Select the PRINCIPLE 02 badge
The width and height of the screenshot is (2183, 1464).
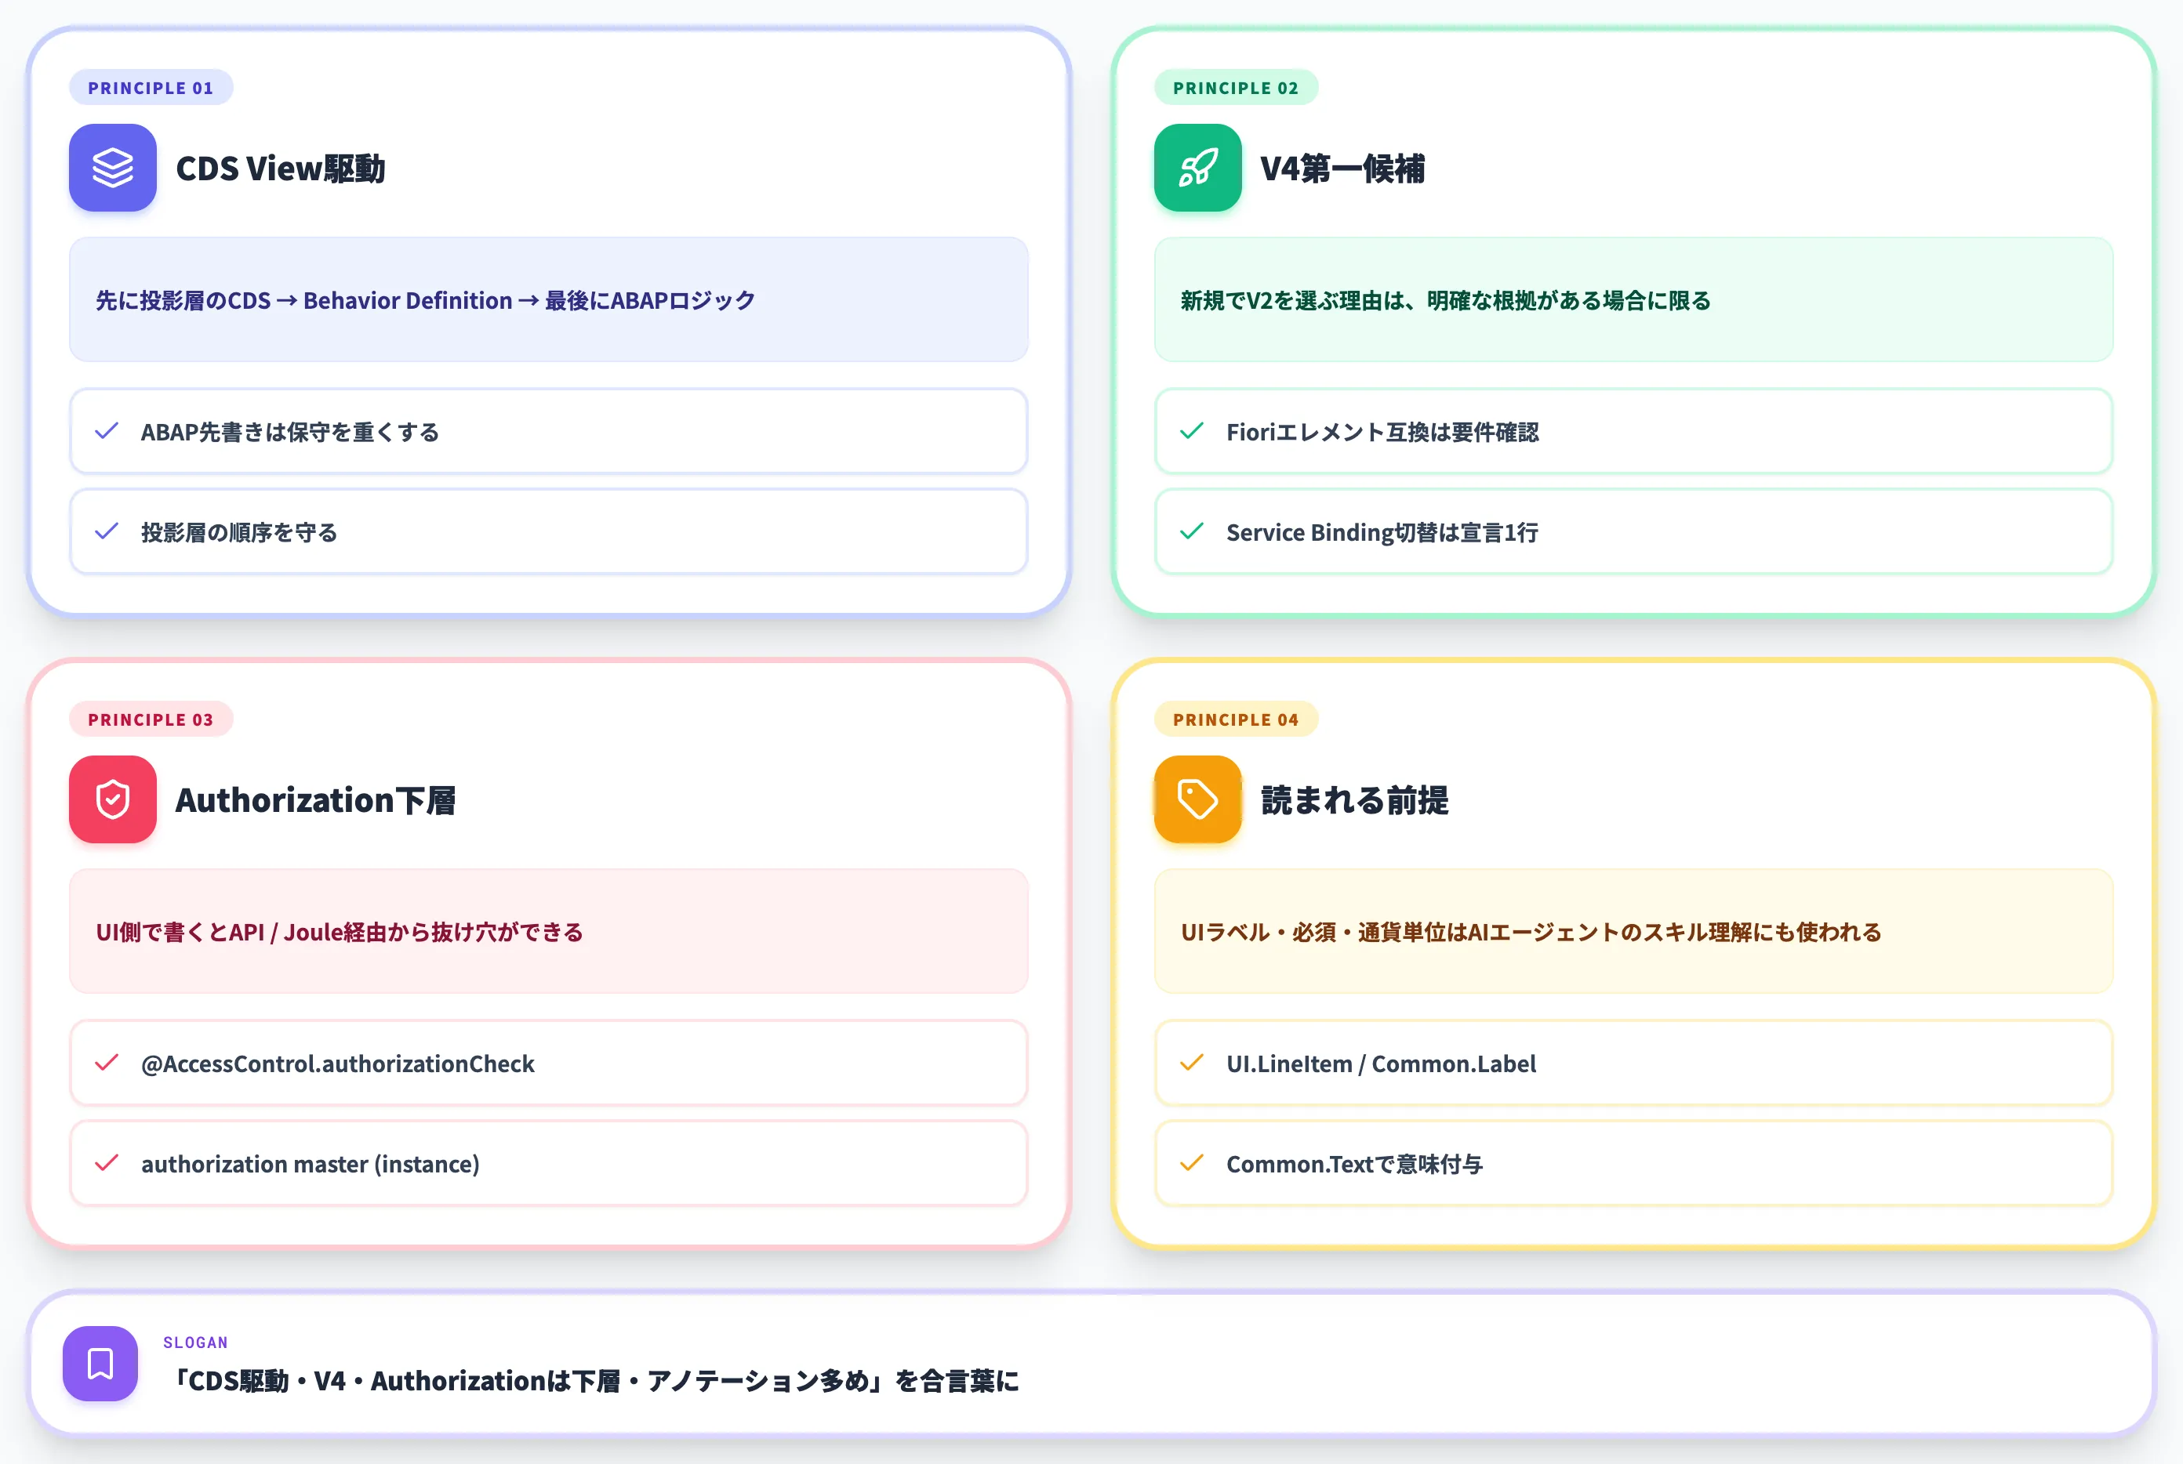1236,88
